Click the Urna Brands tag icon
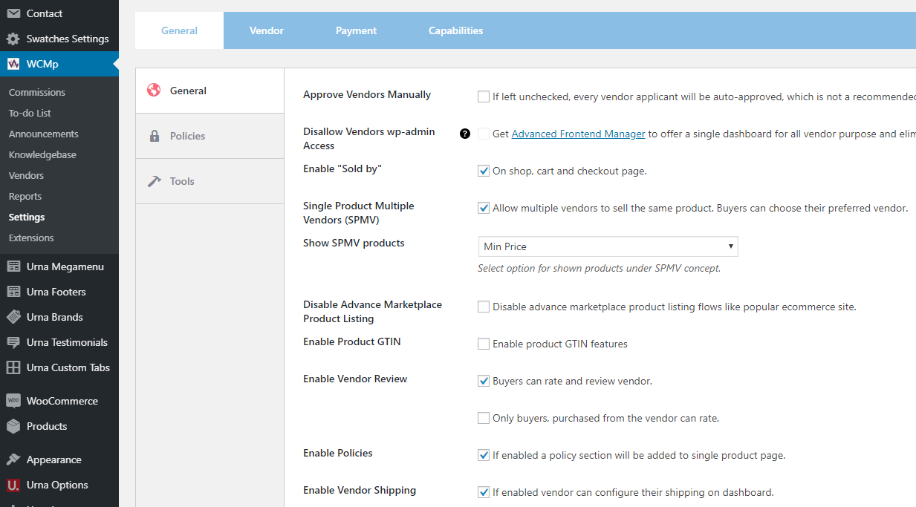This screenshot has height=507, width=916. click(x=13, y=317)
